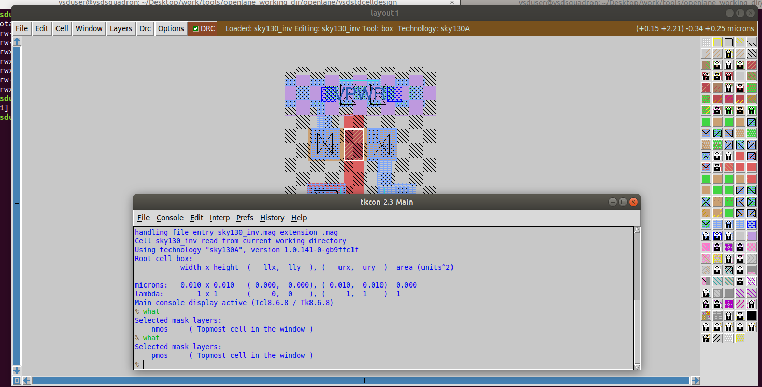Click the empty tkcon command prompt line

[x=384, y=364]
